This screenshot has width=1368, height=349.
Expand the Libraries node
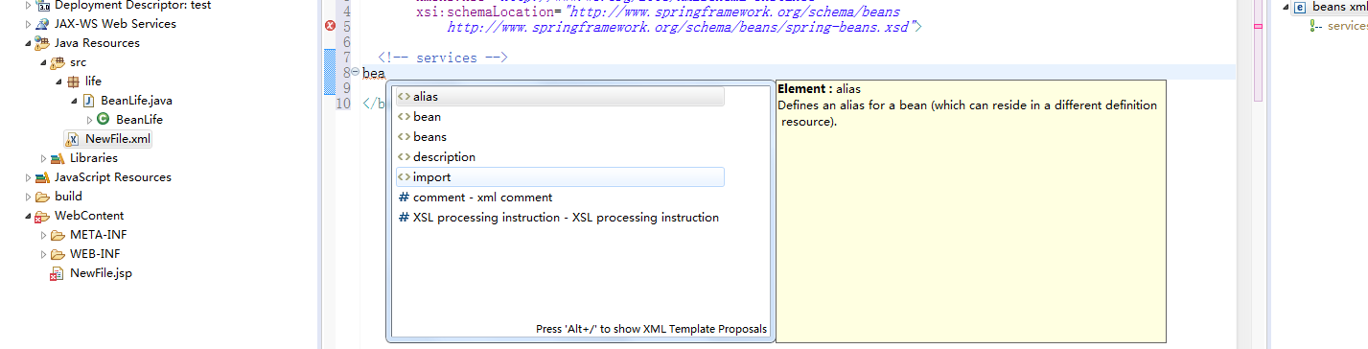[x=43, y=158]
